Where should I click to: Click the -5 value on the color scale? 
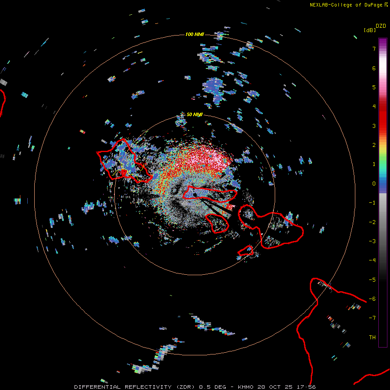(x=372, y=280)
